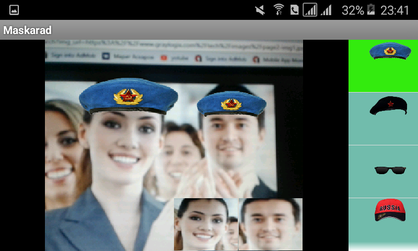418x251 pixels.
Task: Tap the Wi-Fi status icon
Action: click(x=278, y=9)
